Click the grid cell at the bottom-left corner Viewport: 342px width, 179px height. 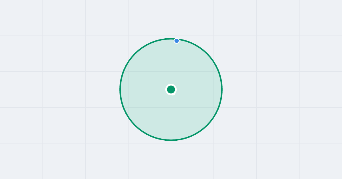21,161
